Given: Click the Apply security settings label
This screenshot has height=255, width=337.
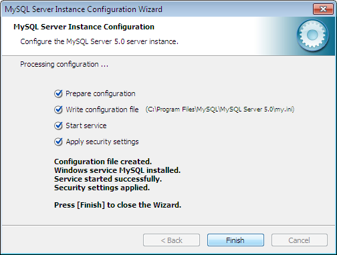Looking at the screenshot, I should click(x=102, y=142).
